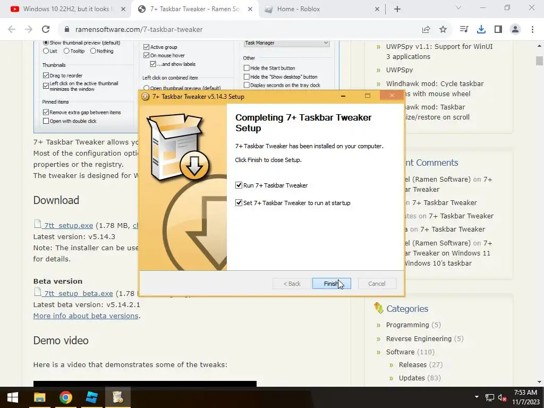Open the Chrome profile icon

[x=515, y=29]
